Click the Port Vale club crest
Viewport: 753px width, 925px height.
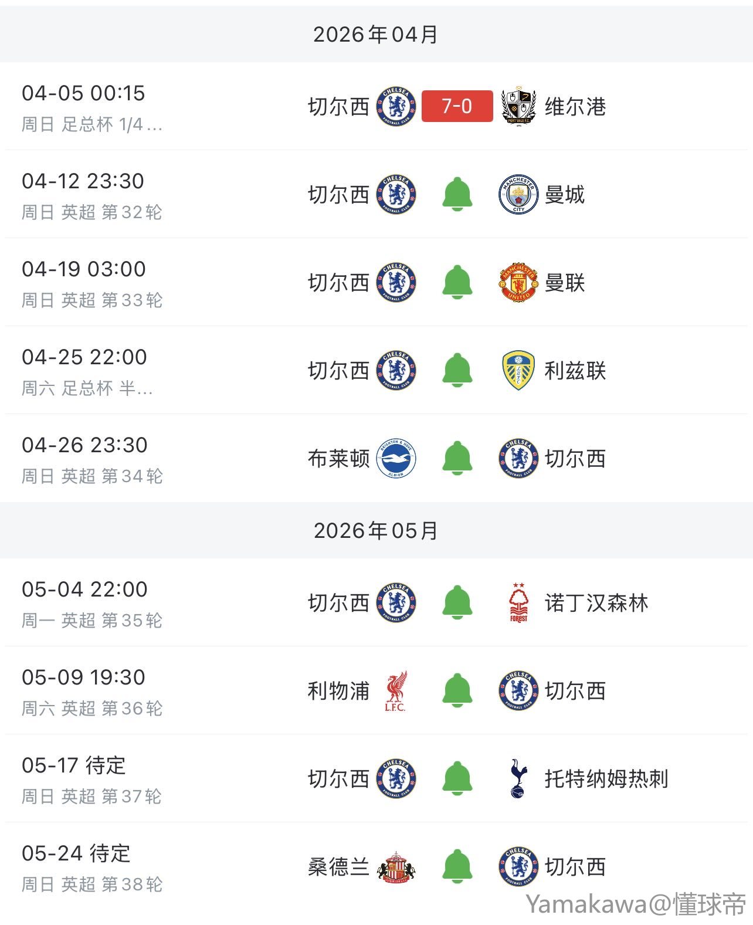(518, 106)
